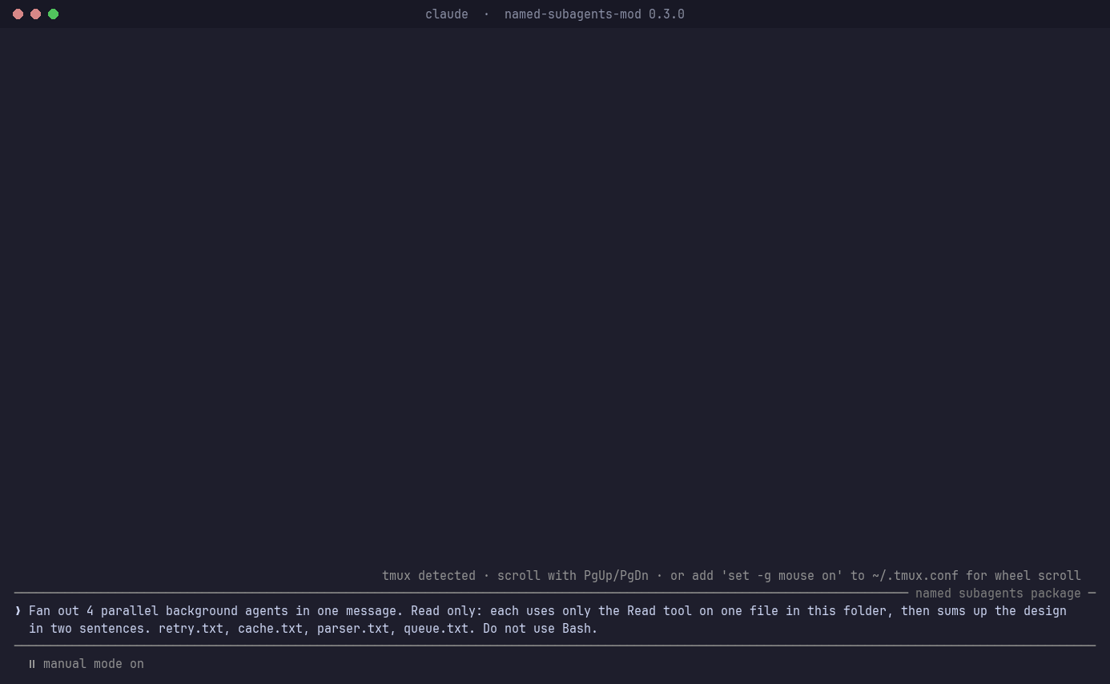Click the "retry.txt" file name in prompt
The height and width of the screenshot is (684, 1110).
click(191, 629)
